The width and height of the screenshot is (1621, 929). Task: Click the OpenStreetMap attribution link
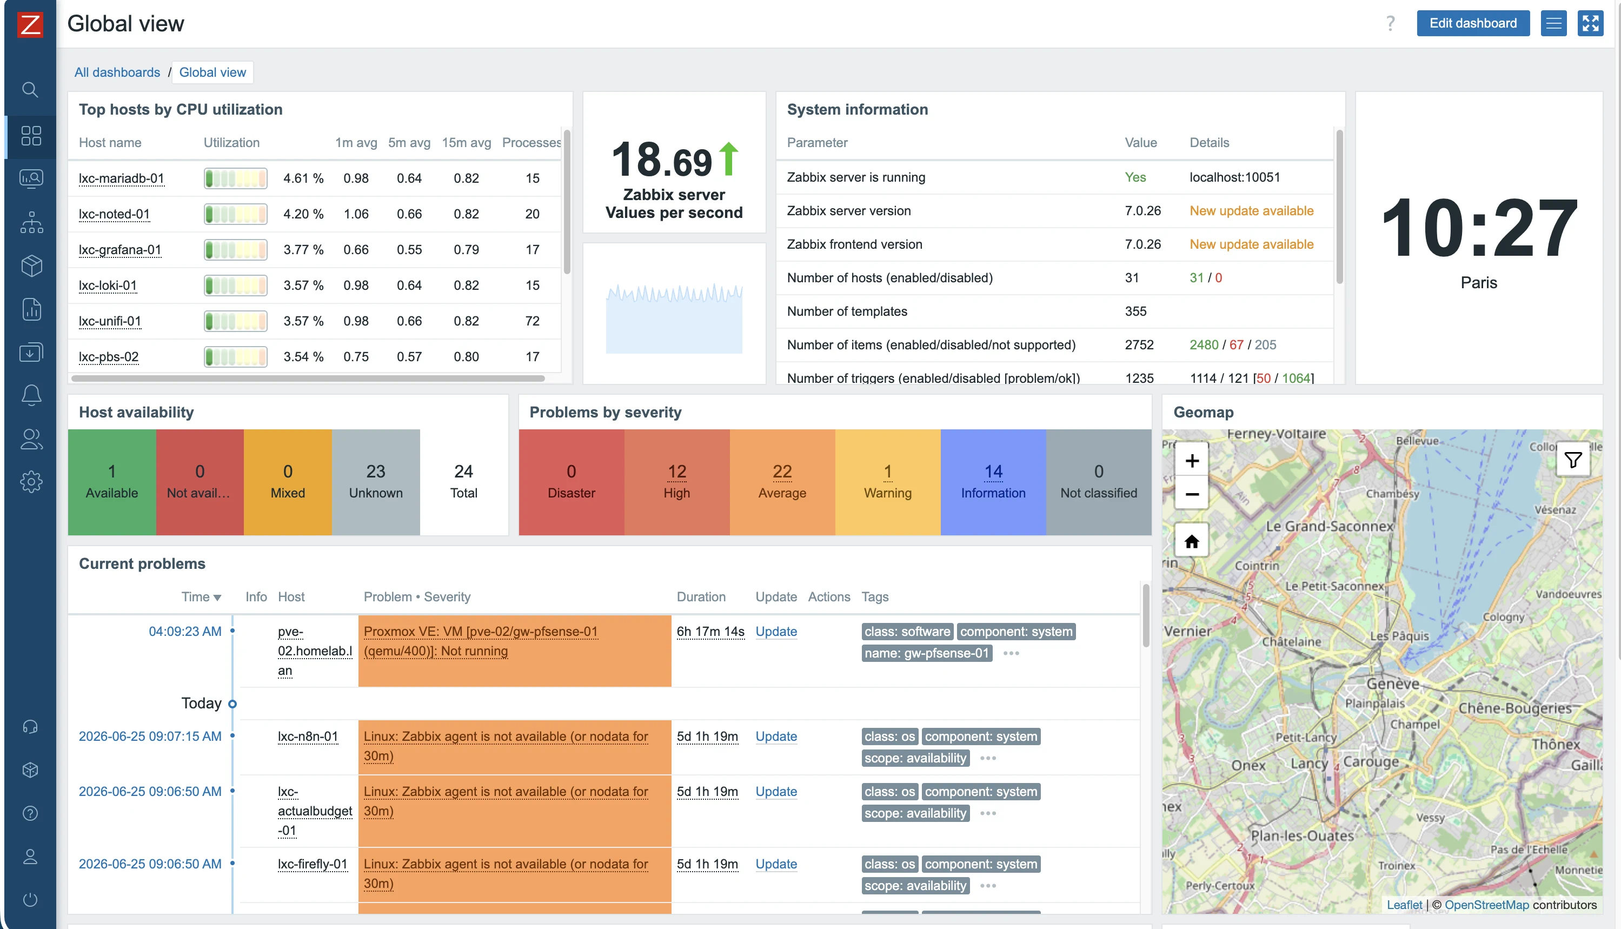(1486, 904)
